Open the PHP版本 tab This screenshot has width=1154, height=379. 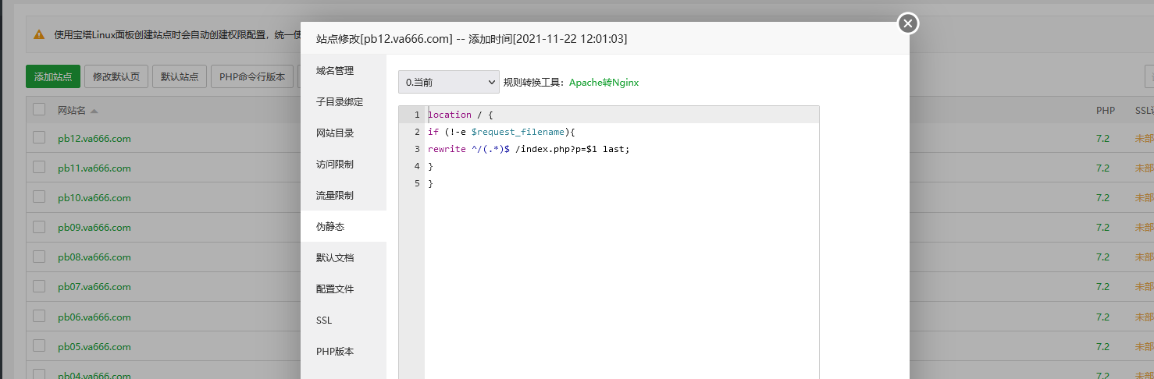pyautogui.click(x=344, y=351)
